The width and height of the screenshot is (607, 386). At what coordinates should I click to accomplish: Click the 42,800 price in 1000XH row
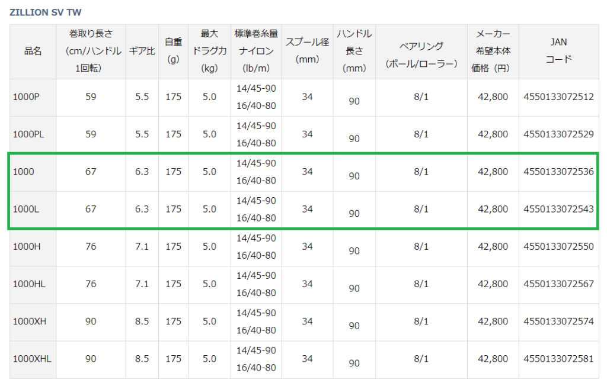pyautogui.click(x=493, y=321)
